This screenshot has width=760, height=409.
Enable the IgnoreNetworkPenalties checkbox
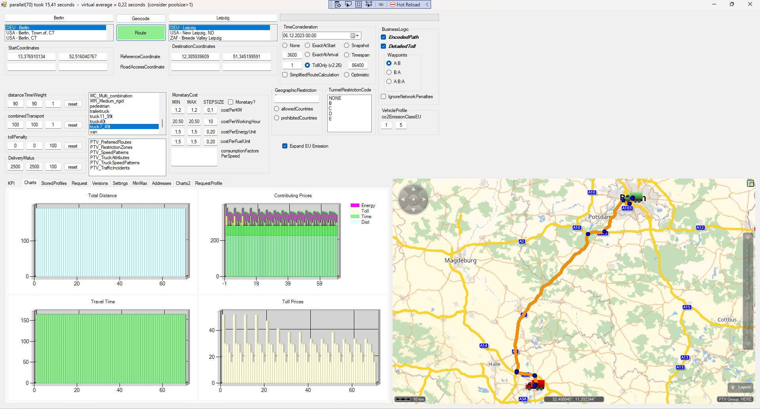pyautogui.click(x=384, y=97)
